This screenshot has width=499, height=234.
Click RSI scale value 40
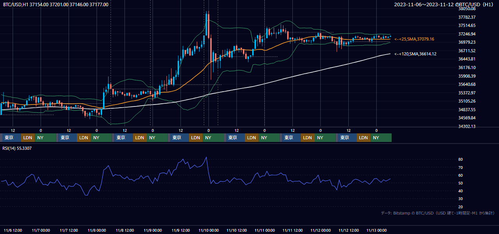460,191
